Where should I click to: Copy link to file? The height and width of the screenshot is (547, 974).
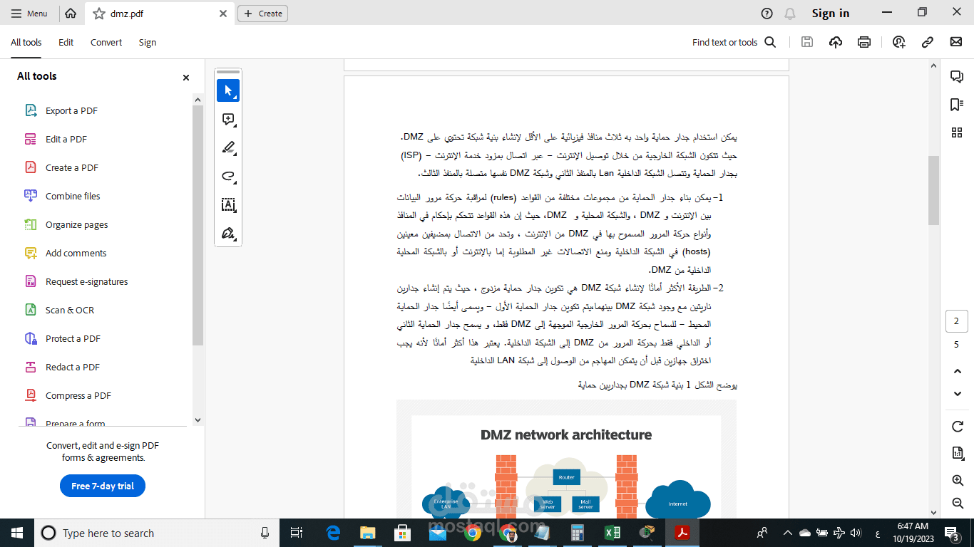pos(928,42)
